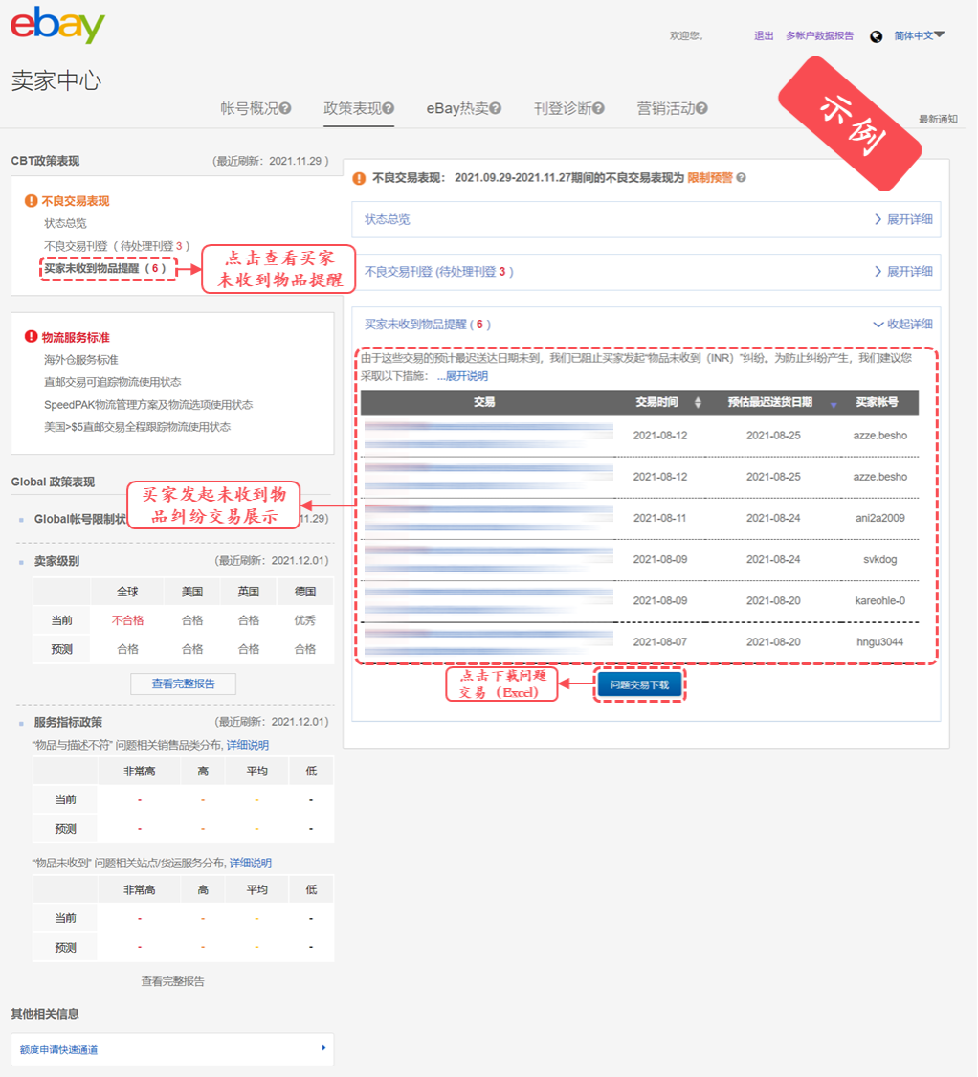Click the 问题交易下载 download button

click(x=637, y=684)
